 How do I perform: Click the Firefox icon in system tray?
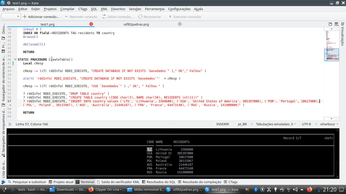(x=309, y=189)
